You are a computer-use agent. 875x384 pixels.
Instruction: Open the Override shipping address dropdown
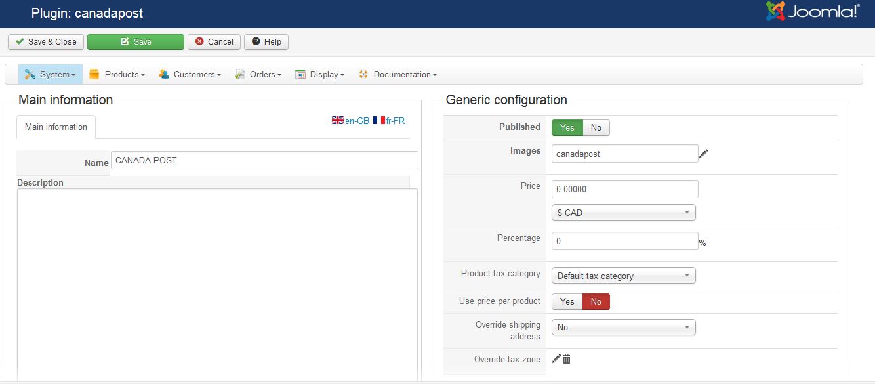623,327
